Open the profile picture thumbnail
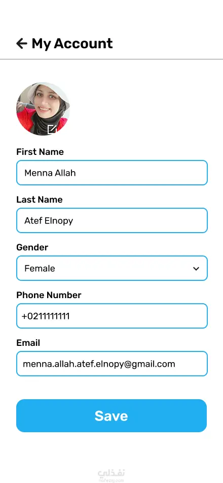223x483 pixels. [x=43, y=109]
